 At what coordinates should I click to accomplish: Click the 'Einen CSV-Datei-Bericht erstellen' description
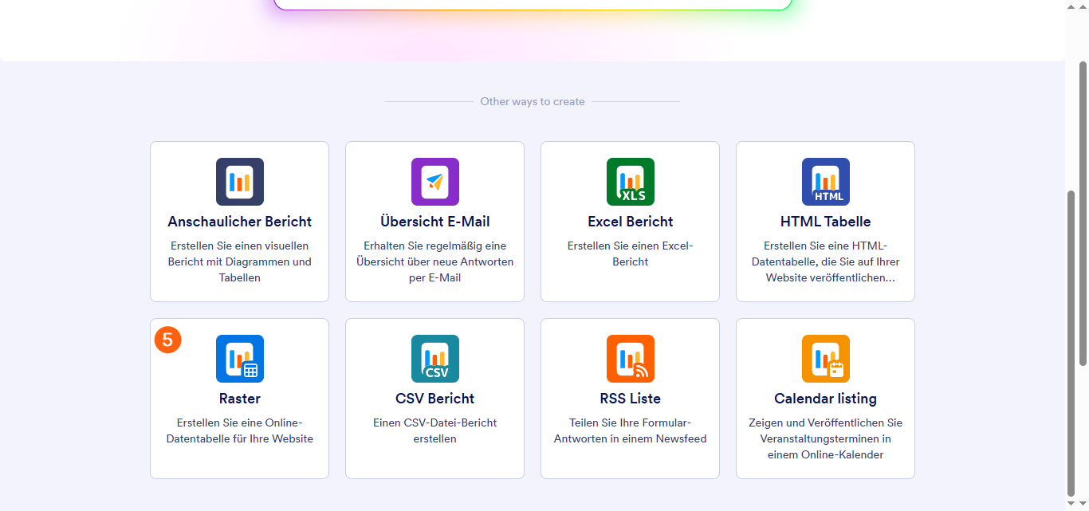click(x=434, y=430)
